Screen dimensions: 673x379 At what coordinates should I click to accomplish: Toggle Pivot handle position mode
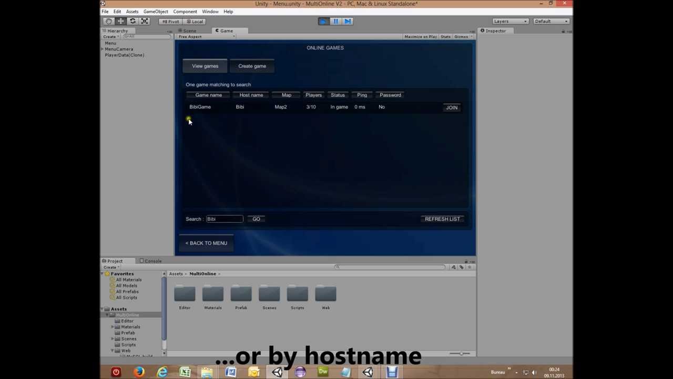[170, 22]
